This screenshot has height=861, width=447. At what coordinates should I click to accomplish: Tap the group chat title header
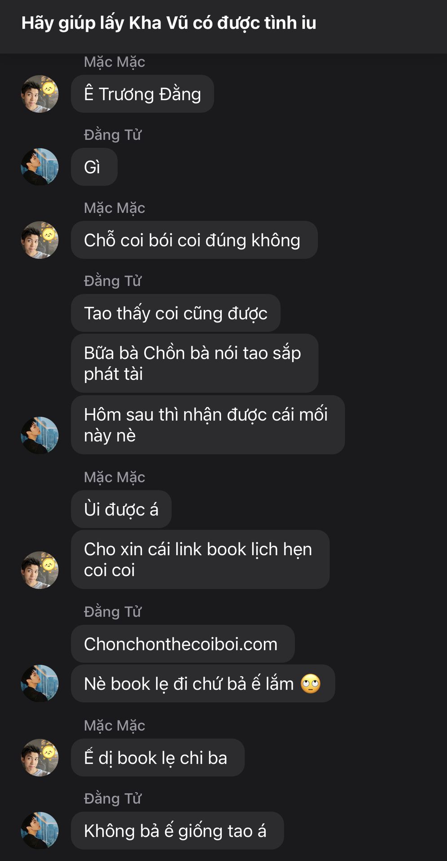(x=169, y=23)
